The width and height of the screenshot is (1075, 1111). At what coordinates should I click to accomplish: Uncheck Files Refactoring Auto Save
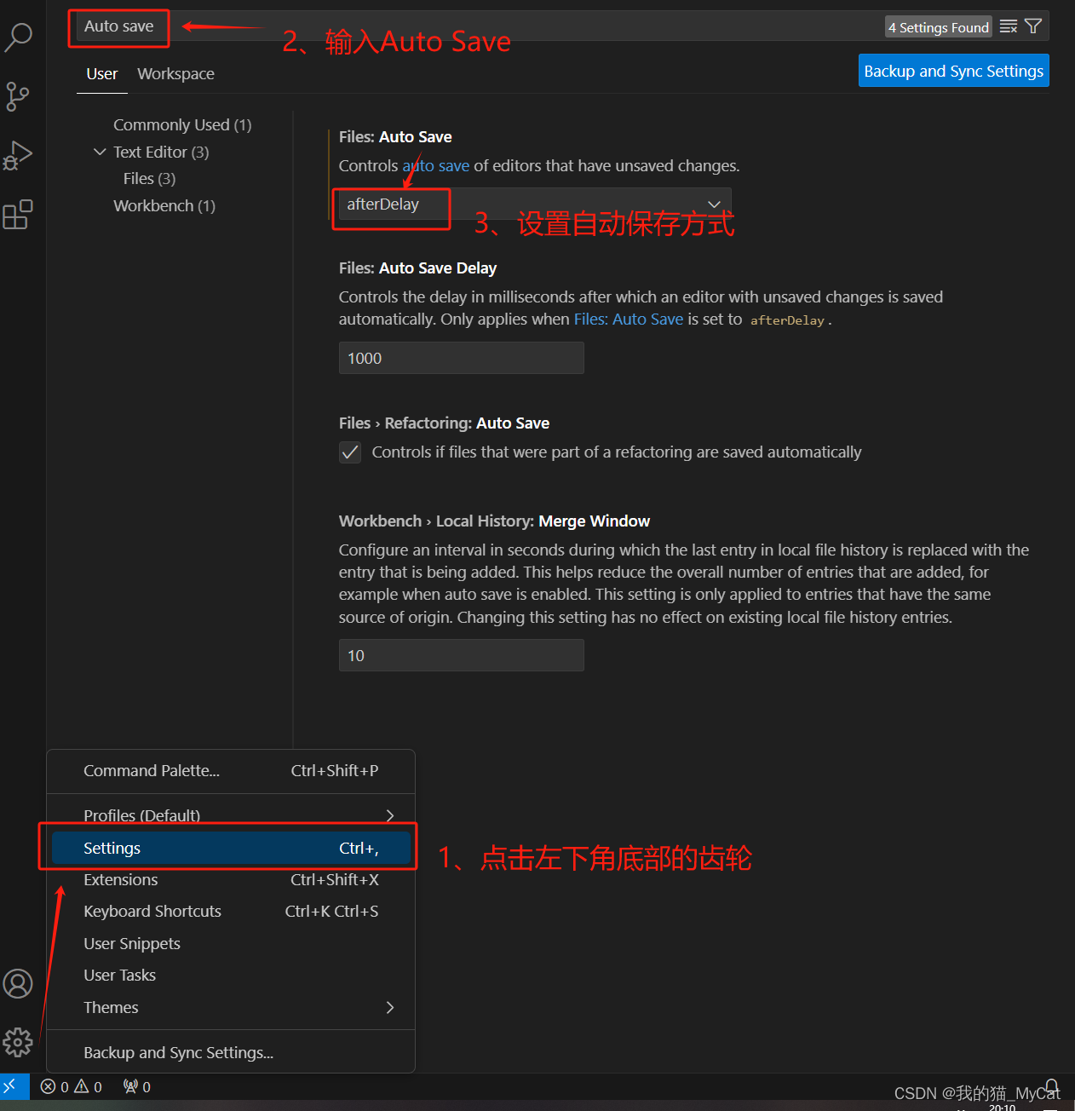(x=350, y=452)
